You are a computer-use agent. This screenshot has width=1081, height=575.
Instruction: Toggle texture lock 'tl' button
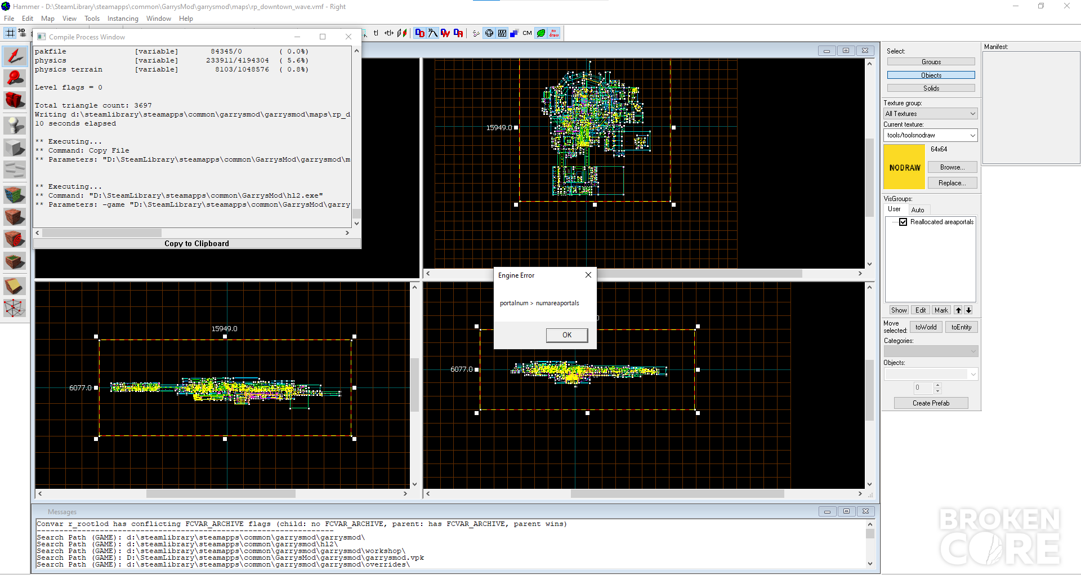tap(376, 33)
